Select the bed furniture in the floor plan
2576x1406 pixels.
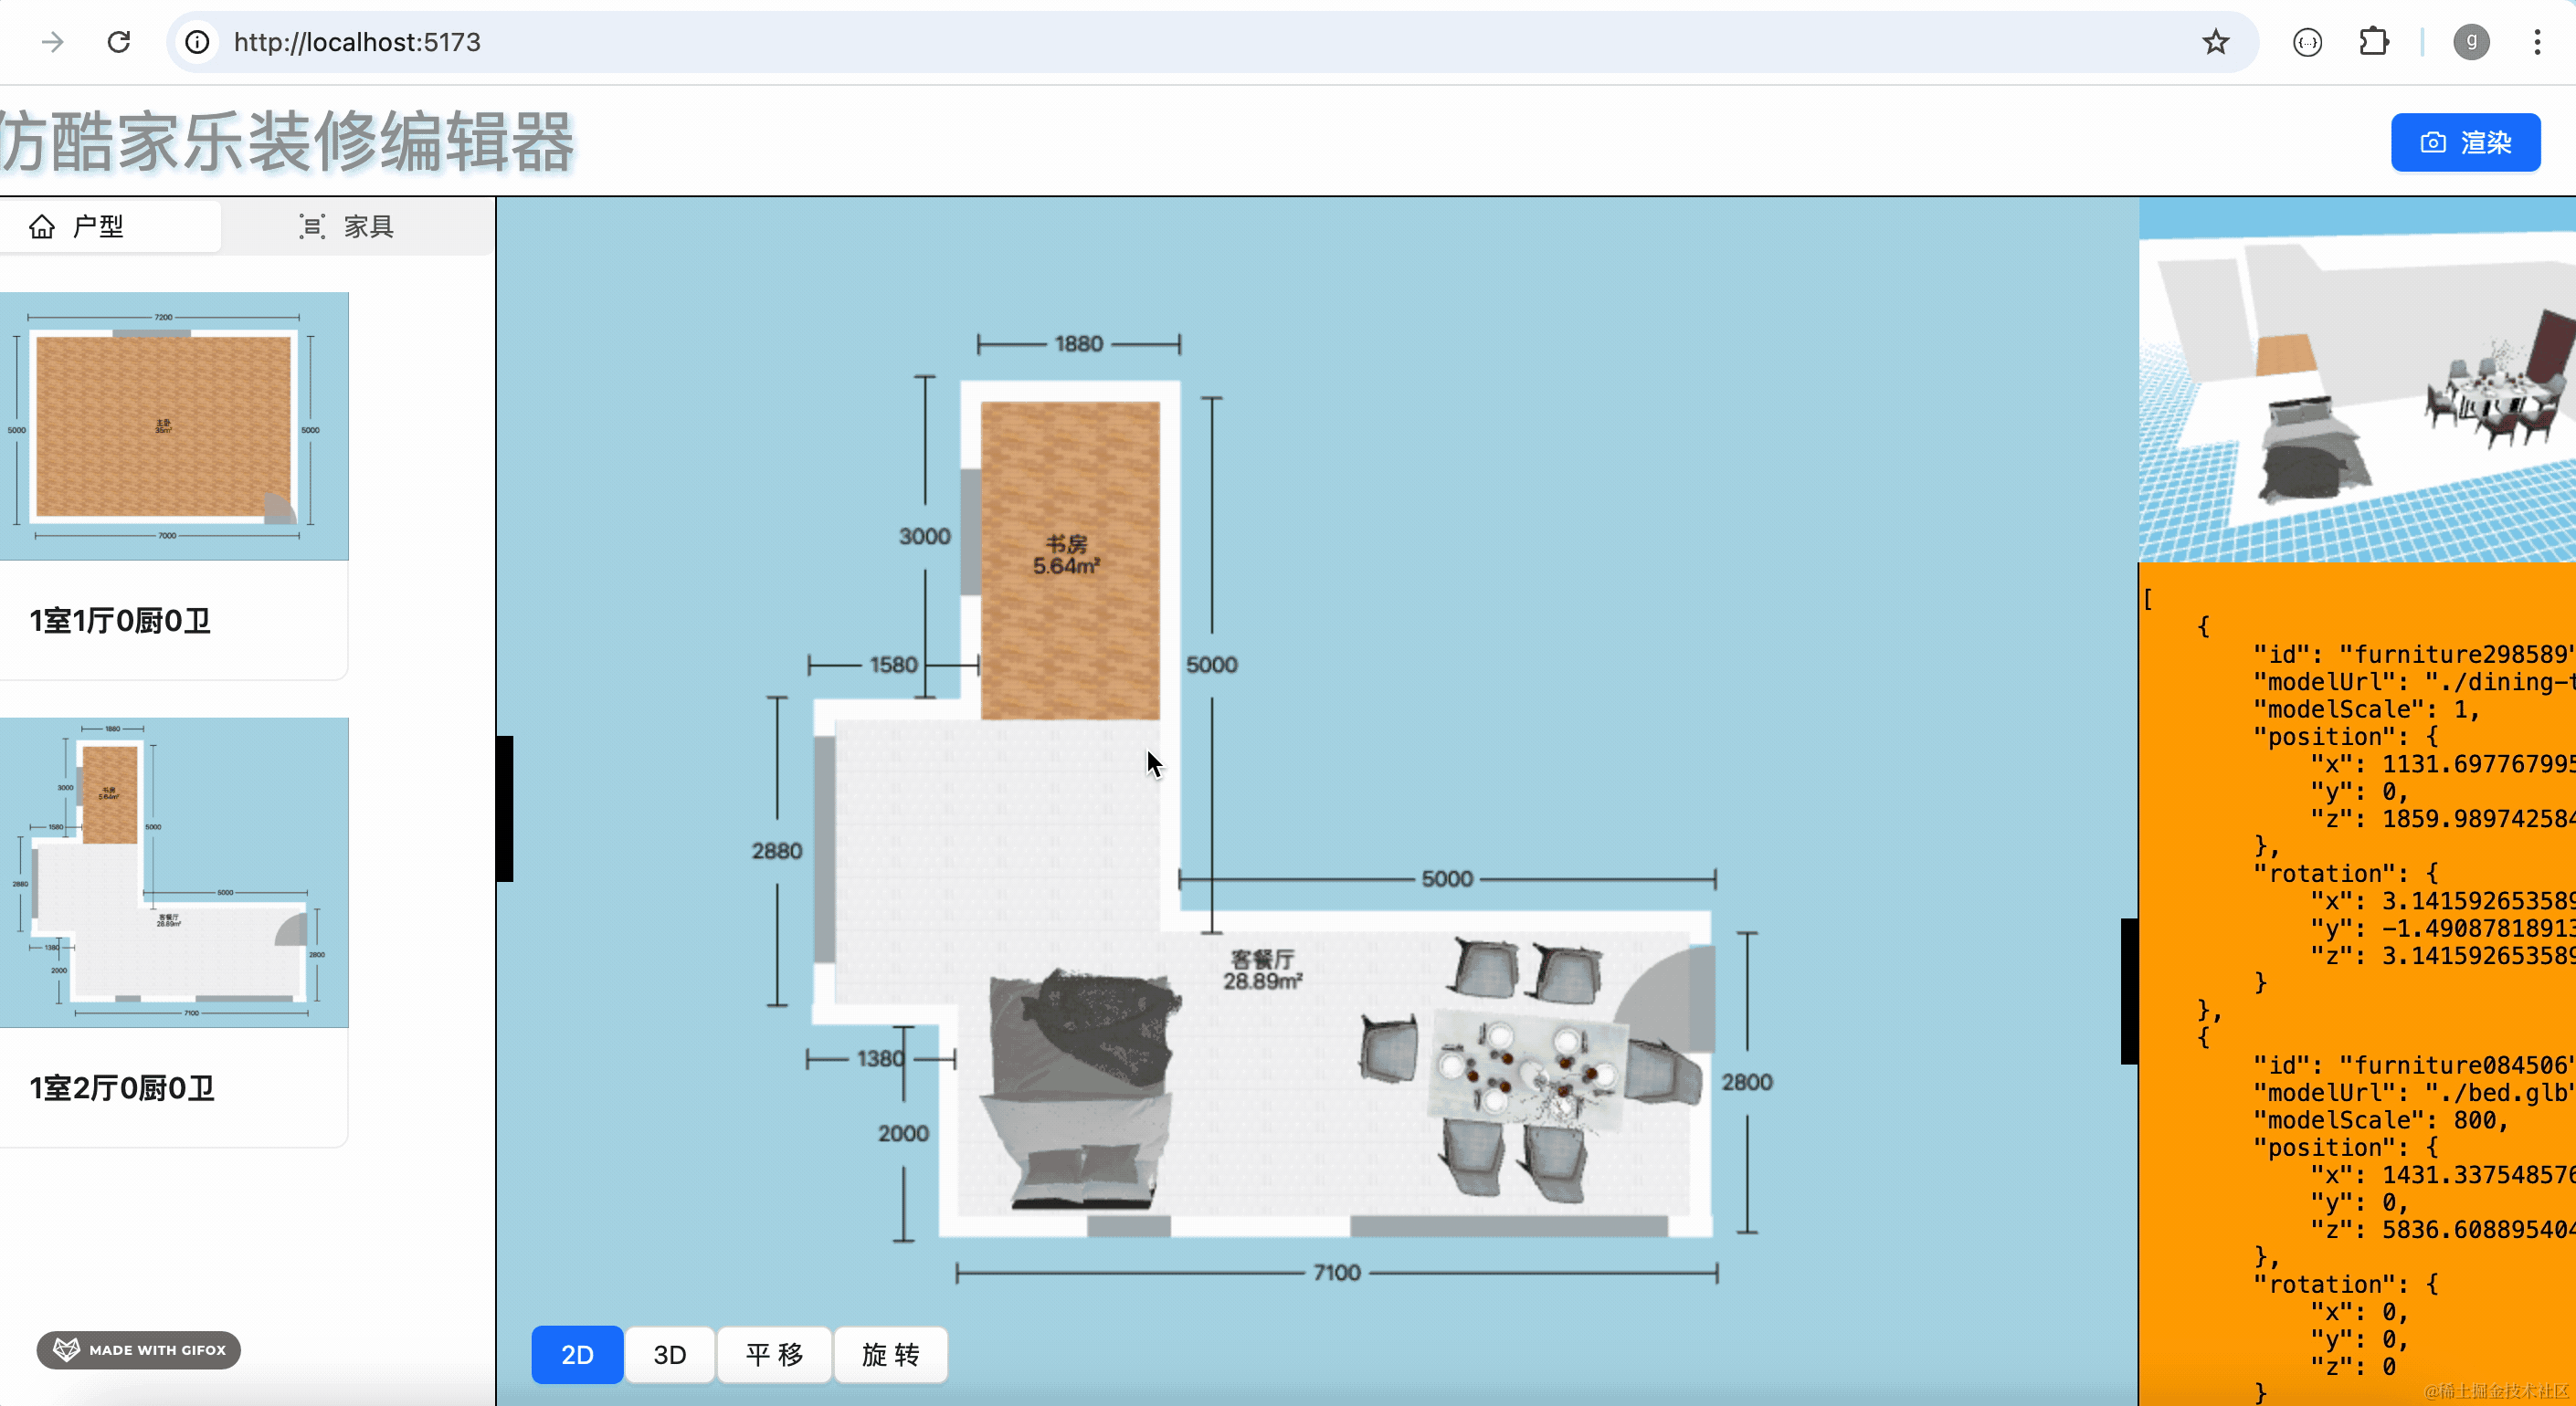(x=1080, y=1089)
